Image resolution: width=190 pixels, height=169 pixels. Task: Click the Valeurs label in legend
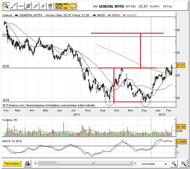point(7,15)
